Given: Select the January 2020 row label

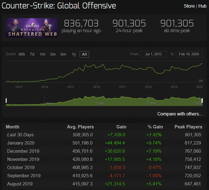Looking at the screenshot, I should (x=21, y=143).
